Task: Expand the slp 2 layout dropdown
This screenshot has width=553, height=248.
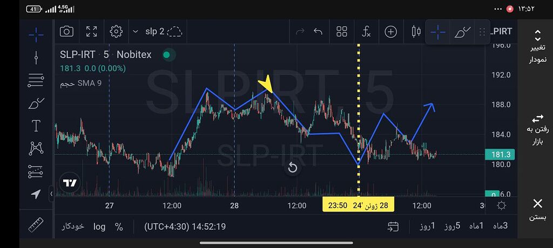Action: pyautogui.click(x=135, y=32)
